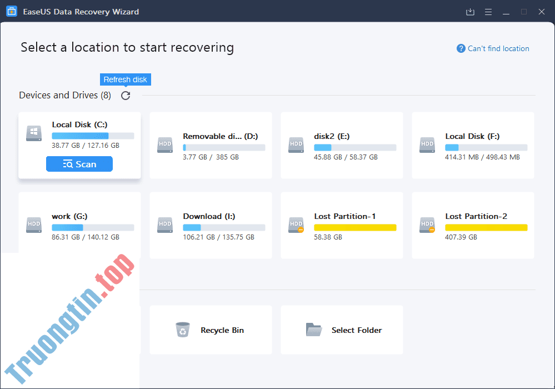This screenshot has height=389, width=555.
Task: Click the import scan session icon
Action: 470,12
